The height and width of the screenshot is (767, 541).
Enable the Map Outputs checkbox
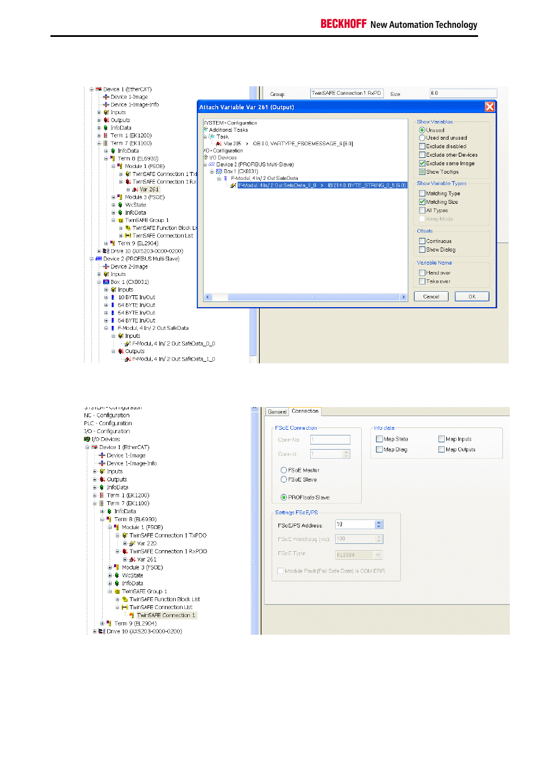click(441, 450)
